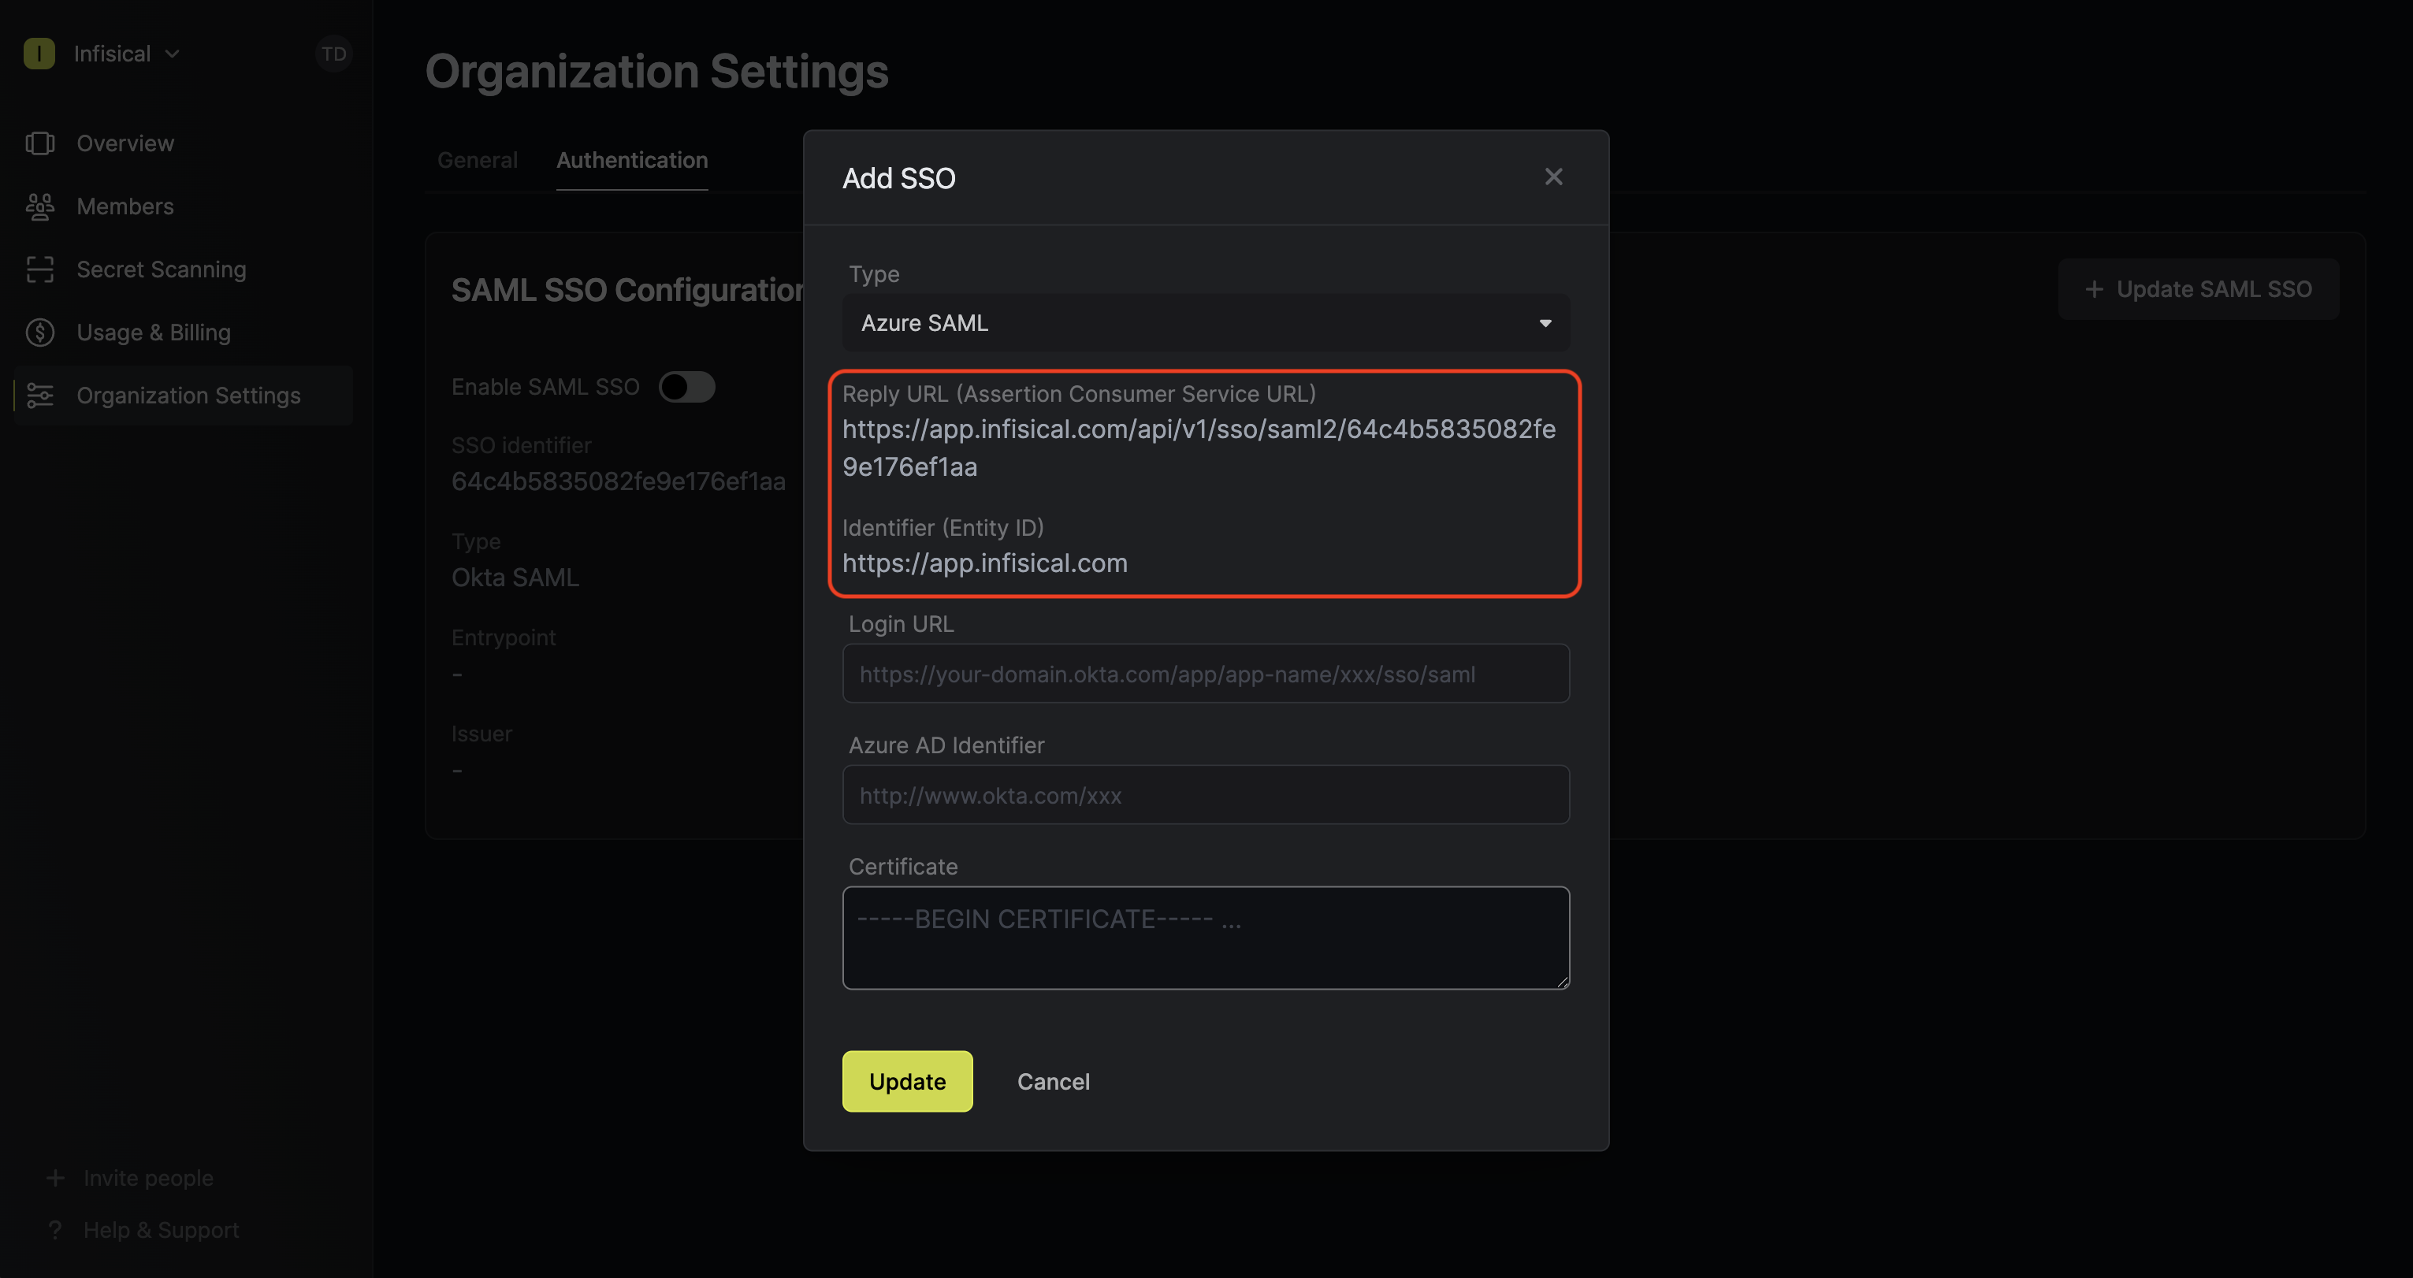Select the Authentication tab
Image resolution: width=2413 pixels, height=1278 pixels.
[x=632, y=160]
